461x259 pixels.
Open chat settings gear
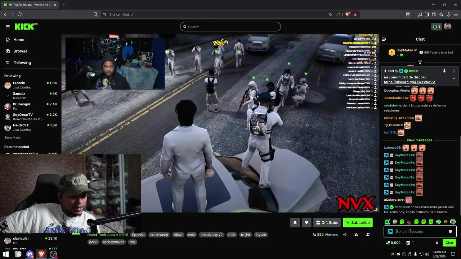pos(437,243)
